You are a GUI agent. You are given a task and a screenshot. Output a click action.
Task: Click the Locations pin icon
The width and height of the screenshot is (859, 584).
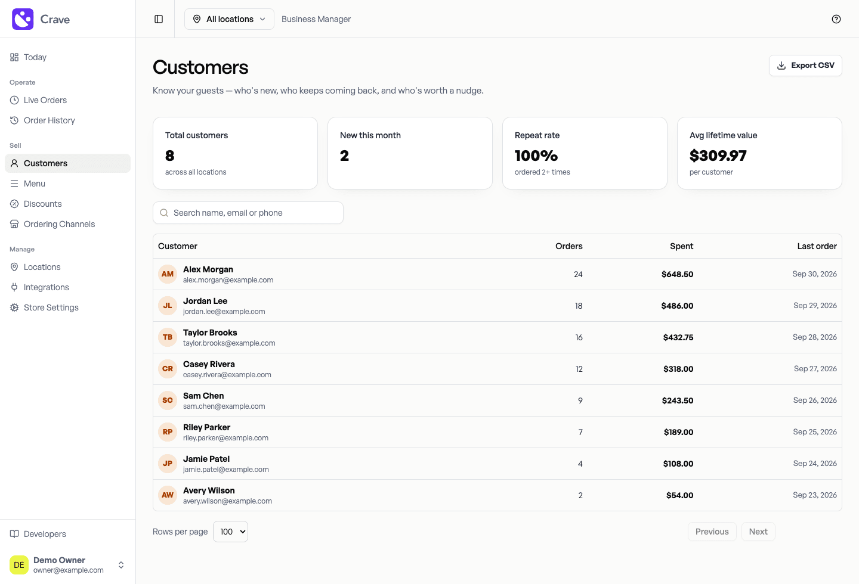click(x=14, y=267)
